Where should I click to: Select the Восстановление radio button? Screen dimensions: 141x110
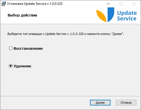point(11,48)
